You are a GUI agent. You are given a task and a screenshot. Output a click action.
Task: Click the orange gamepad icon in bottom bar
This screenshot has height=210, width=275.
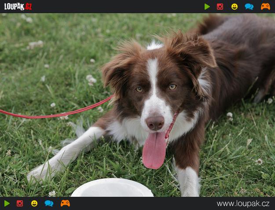pyautogui.click(x=65, y=203)
